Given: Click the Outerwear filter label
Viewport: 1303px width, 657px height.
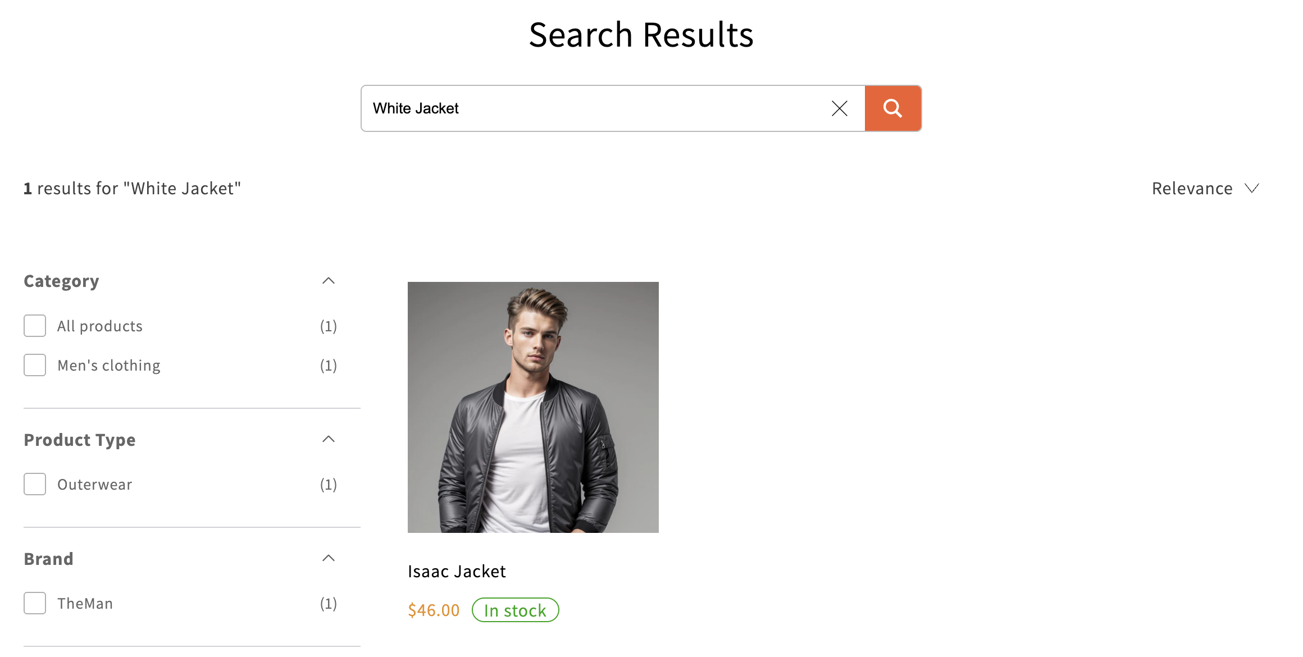Looking at the screenshot, I should pos(95,485).
